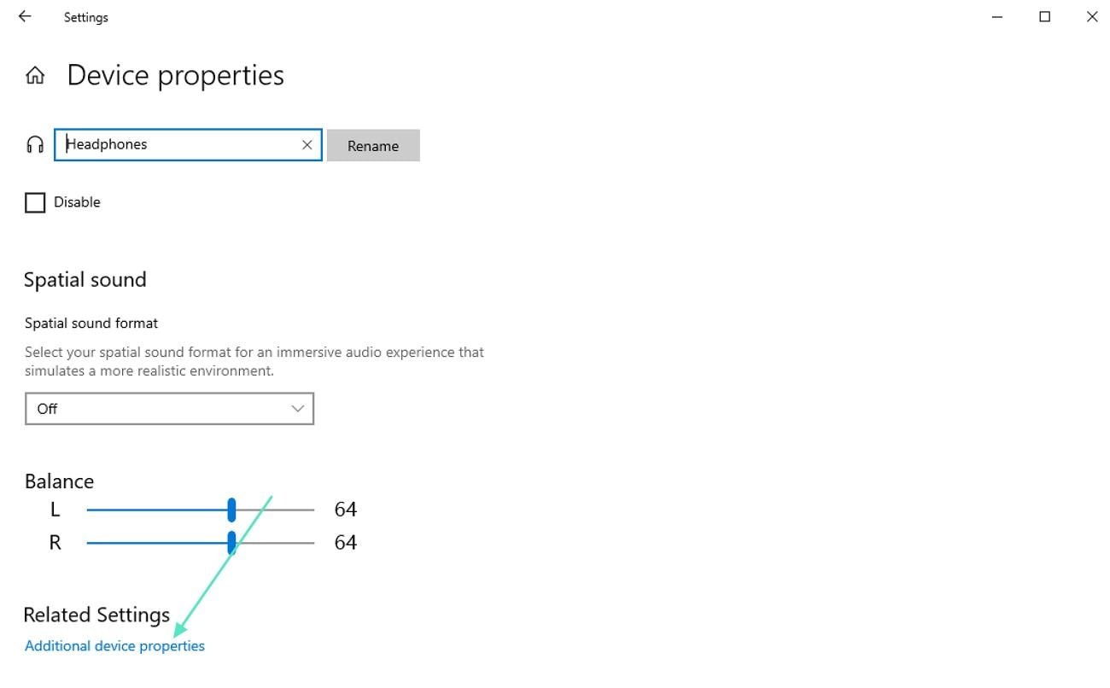Screen dimensions: 1110x688
Task: Minimize the Settings window
Action: 997,17
